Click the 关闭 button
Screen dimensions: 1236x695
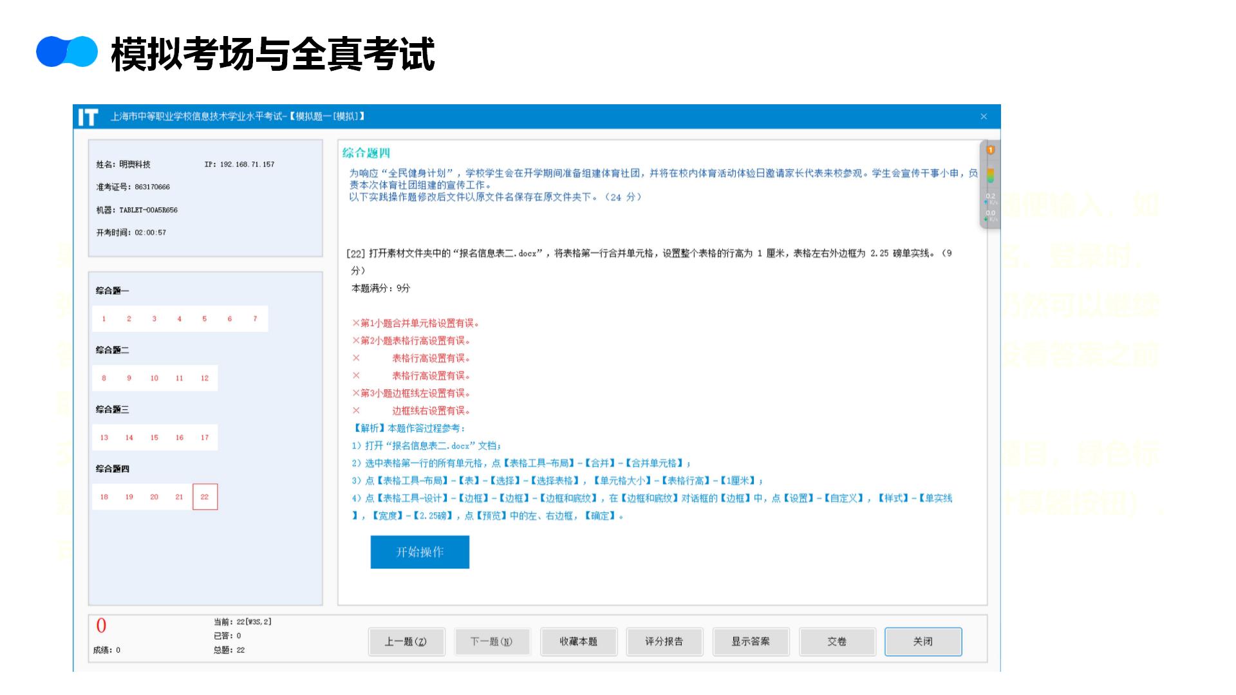(922, 642)
